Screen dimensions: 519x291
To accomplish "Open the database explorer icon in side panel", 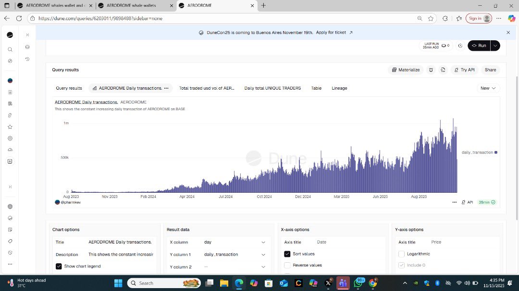I will [27, 47].
